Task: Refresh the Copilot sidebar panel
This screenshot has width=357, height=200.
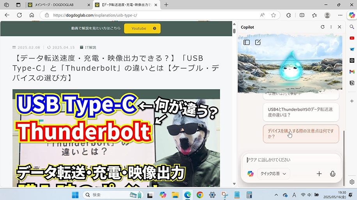Action: (x=322, y=27)
